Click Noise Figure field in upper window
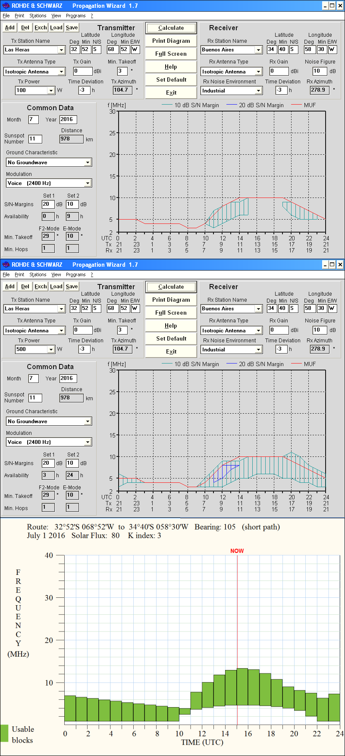Viewport: 345px width, 756px height. [x=320, y=71]
